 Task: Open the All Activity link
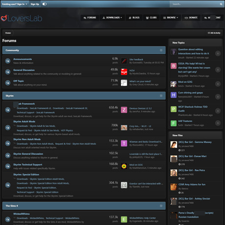click(214, 33)
